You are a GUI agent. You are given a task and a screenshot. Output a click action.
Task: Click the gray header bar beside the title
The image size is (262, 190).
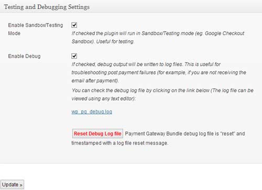pyautogui.click(x=174, y=7)
